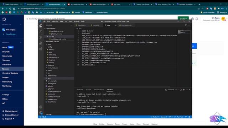
Task: Open the File menu in VS Code
Action: (x=44, y=21)
